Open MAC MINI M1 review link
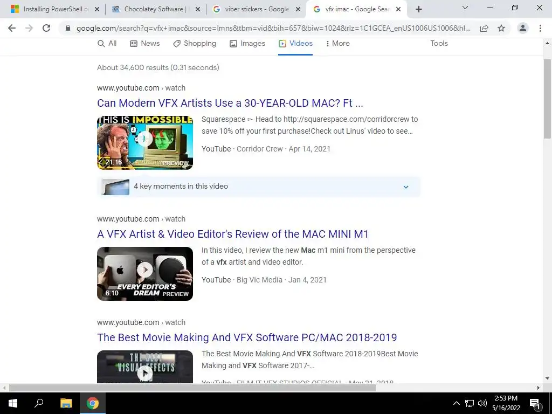Viewport: 552px width, 414px height. point(233,234)
